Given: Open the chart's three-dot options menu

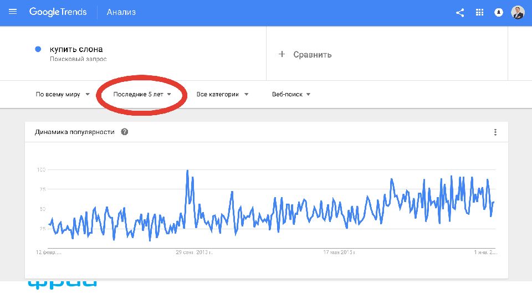Looking at the screenshot, I should (x=495, y=132).
